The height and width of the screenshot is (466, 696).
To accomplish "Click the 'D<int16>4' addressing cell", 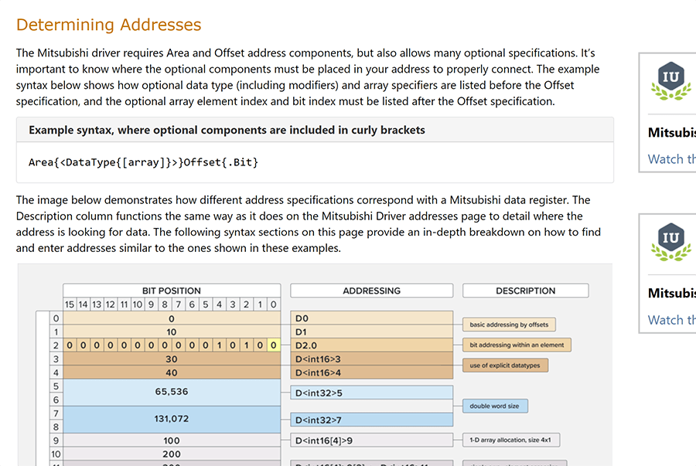I will 371,372.
